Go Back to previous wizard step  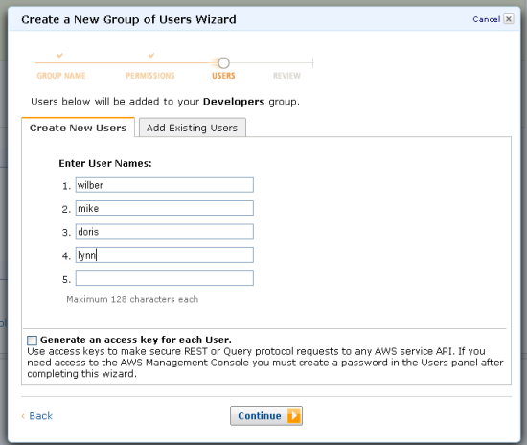[40, 416]
